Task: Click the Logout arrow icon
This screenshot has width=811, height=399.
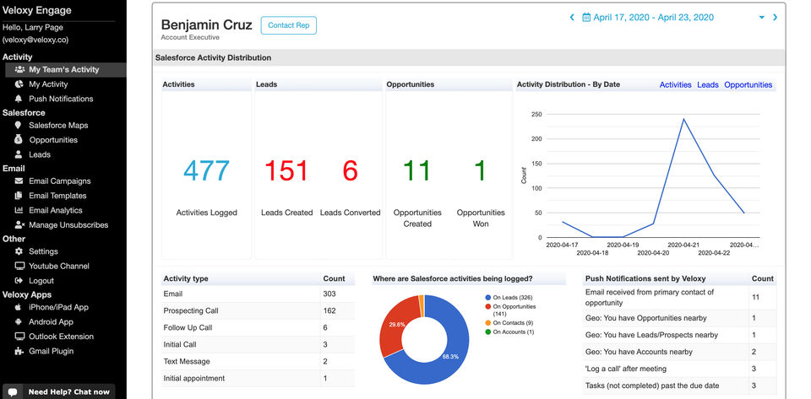Action: point(19,280)
